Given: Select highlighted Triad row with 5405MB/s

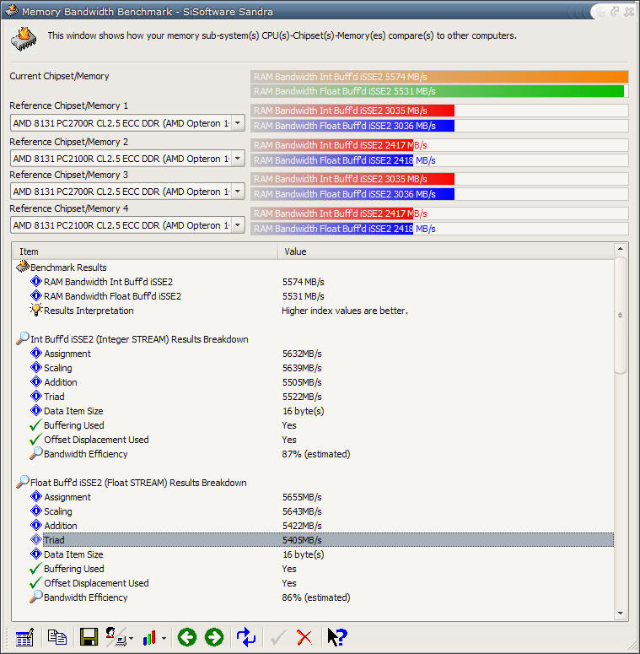Looking at the screenshot, I should (328, 540).
